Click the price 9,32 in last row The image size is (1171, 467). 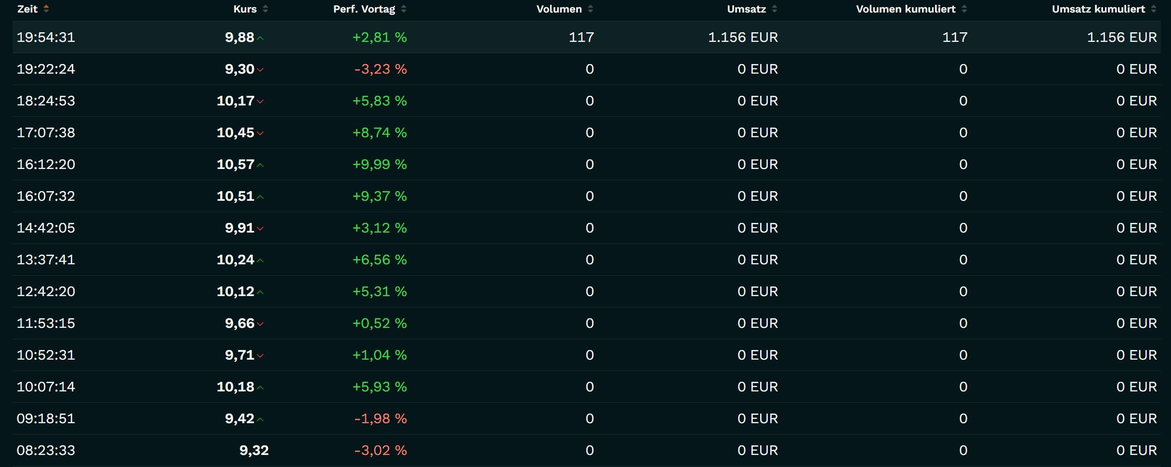click(x=254, y=450)
